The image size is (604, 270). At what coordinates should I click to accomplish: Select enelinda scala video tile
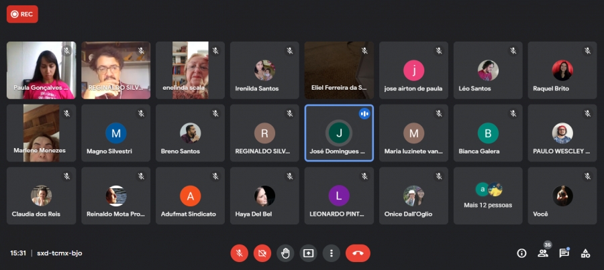tap(191, 70)
